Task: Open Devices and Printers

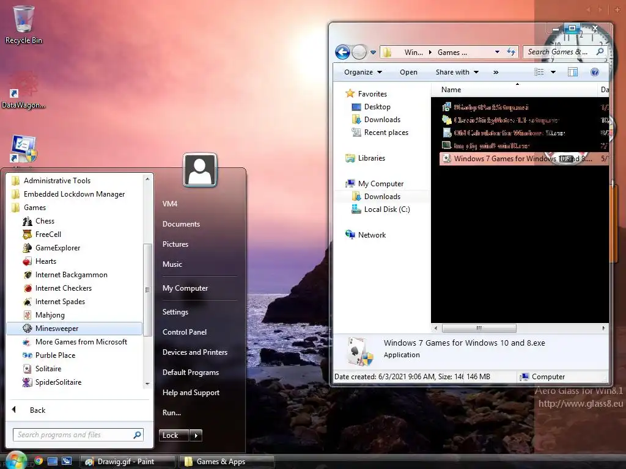Action: pos(195,352)
